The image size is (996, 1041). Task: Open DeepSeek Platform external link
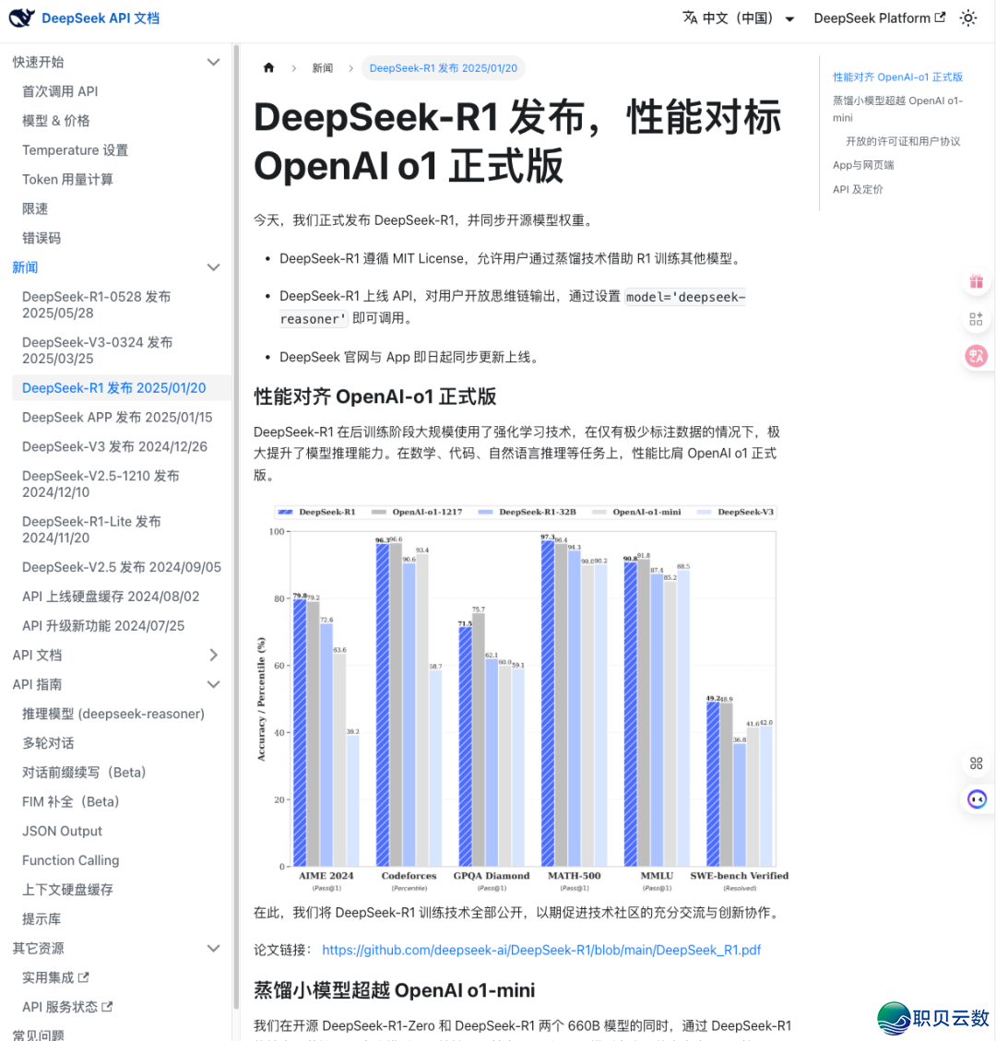coord(879,18)
